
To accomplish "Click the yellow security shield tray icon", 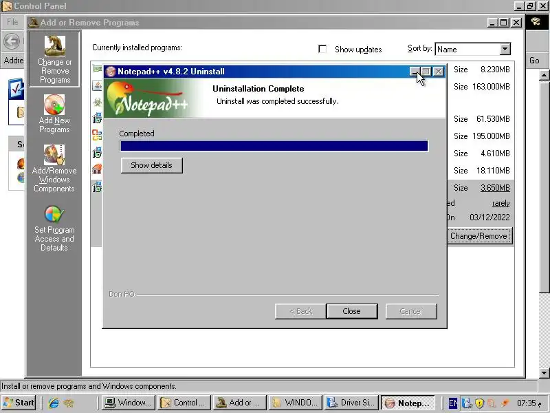I will click(479, 403).
